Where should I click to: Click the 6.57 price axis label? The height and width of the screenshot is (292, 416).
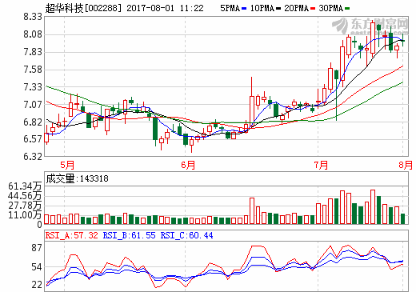pos(33,139)
